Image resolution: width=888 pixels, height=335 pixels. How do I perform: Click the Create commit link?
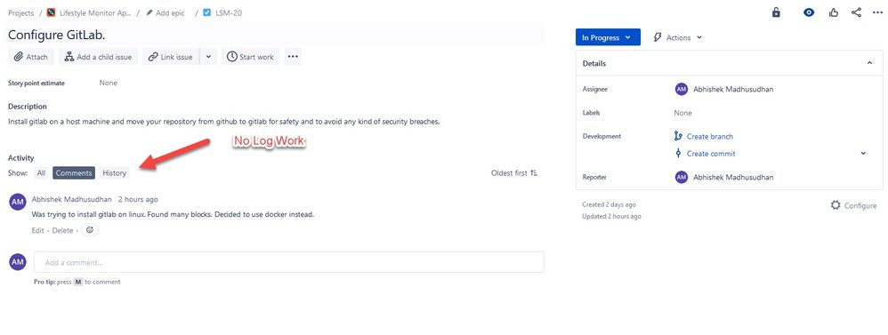711,154
